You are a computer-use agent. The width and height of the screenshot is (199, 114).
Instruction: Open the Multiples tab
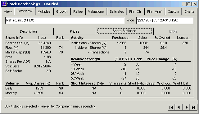click(x=44, y=11)
